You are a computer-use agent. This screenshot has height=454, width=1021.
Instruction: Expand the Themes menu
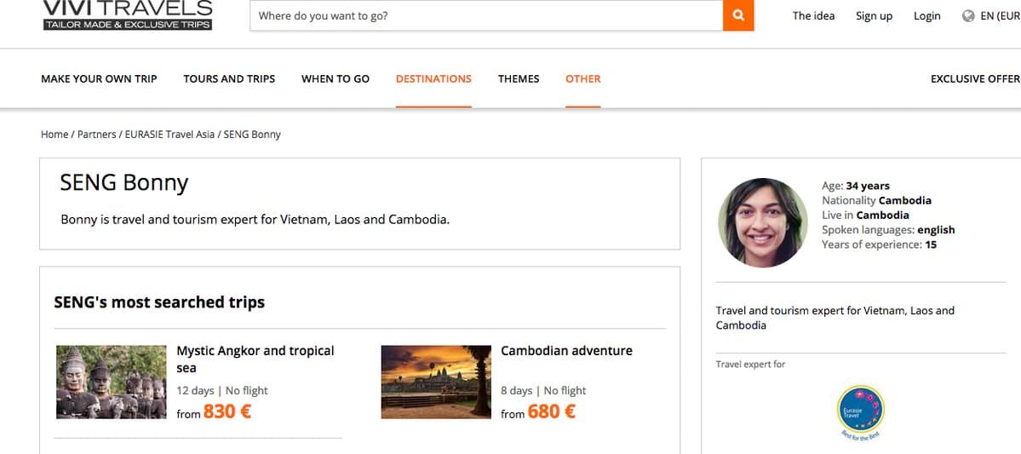point(519,78)
